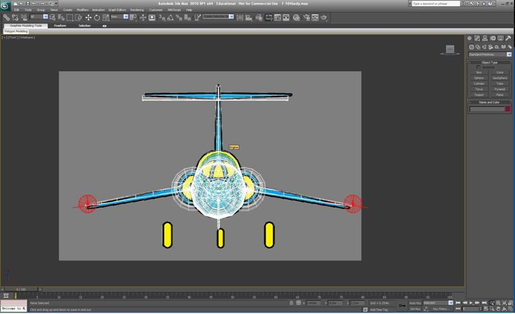The height and width of the screenshot is (314, 515).
Task: Click Edit Named Selection Sets icon
Action: coord(197,18)
